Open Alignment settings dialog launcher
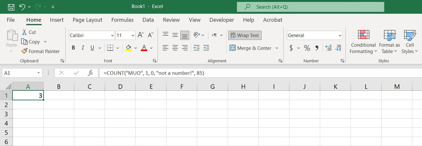 pos(280,61)
